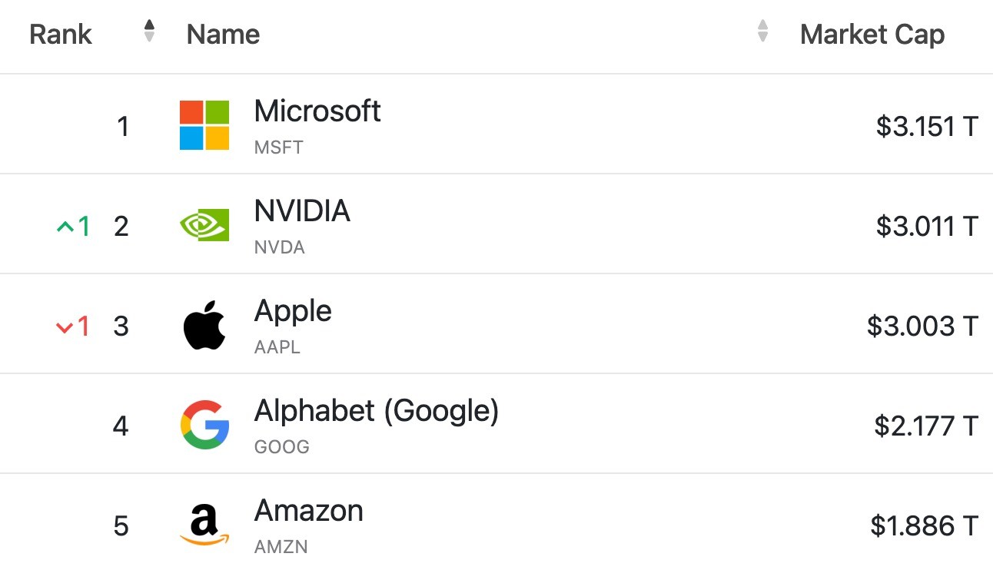Click the green up-arrow rank change indicator

(73, 227)
